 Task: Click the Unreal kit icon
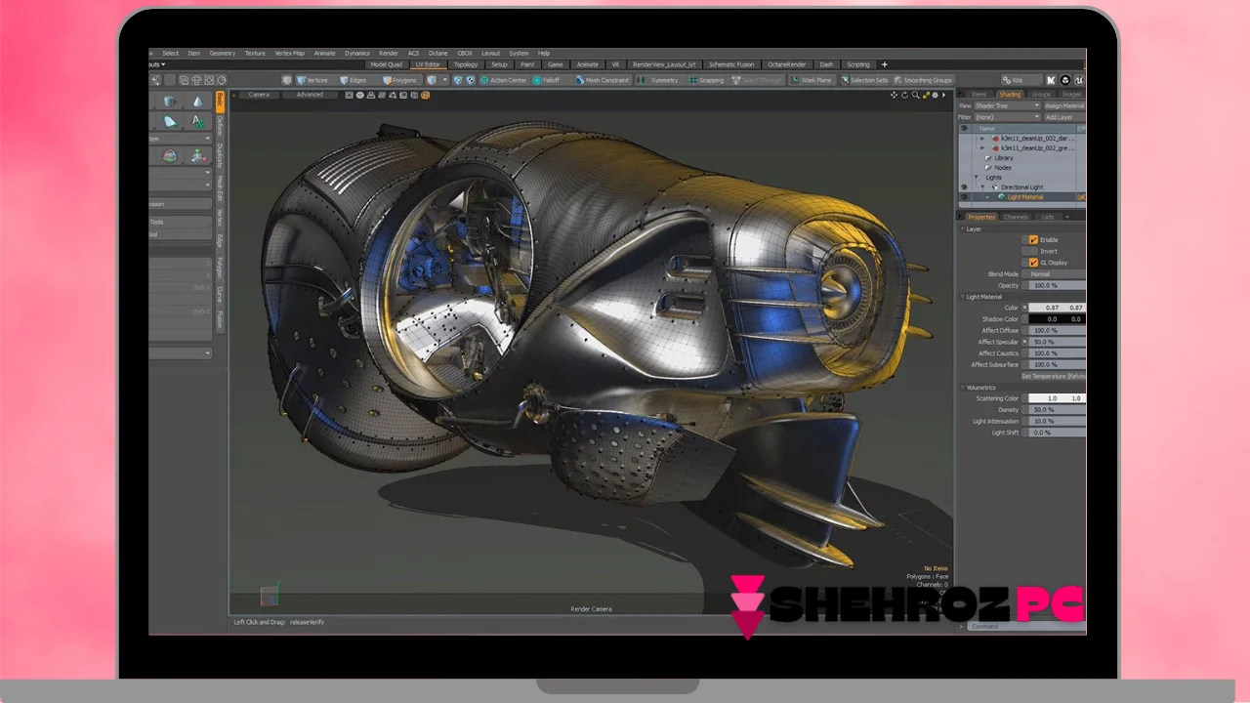[1079, 80]
